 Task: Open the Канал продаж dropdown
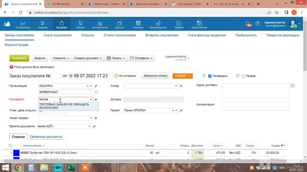pos(91,118)
